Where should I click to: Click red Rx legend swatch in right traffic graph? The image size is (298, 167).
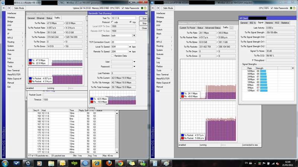[183, 96]
